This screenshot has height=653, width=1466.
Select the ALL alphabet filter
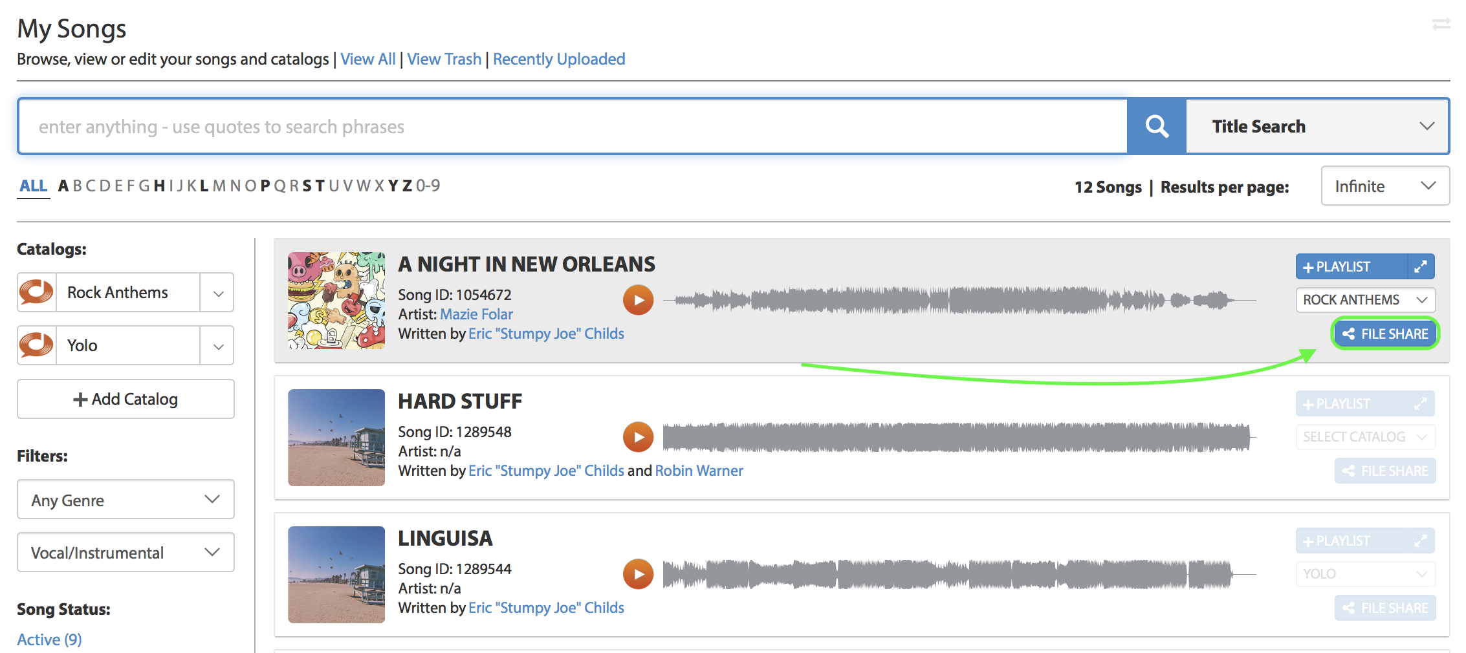click(34, 186)
